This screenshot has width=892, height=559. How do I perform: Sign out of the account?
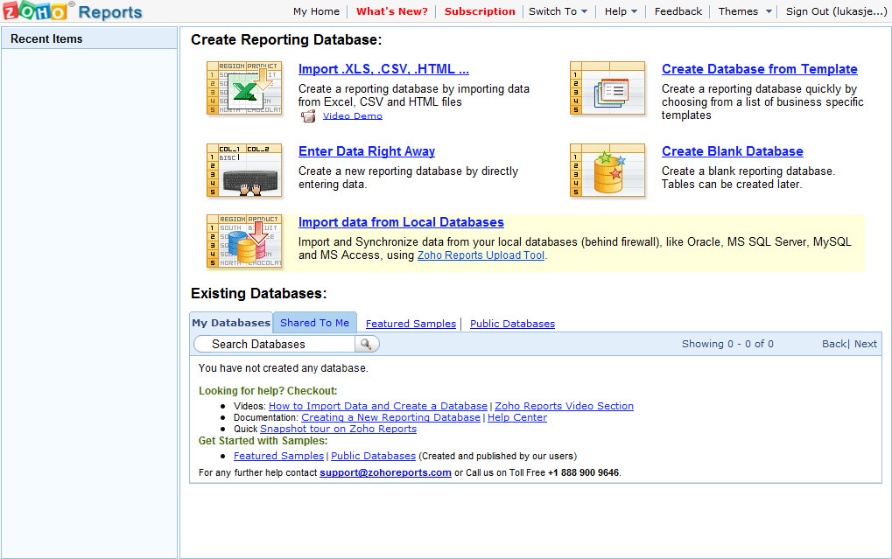[x=836, y=11]
